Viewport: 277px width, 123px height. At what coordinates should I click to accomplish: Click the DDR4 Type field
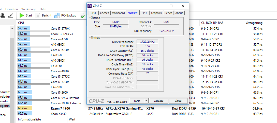116,22
